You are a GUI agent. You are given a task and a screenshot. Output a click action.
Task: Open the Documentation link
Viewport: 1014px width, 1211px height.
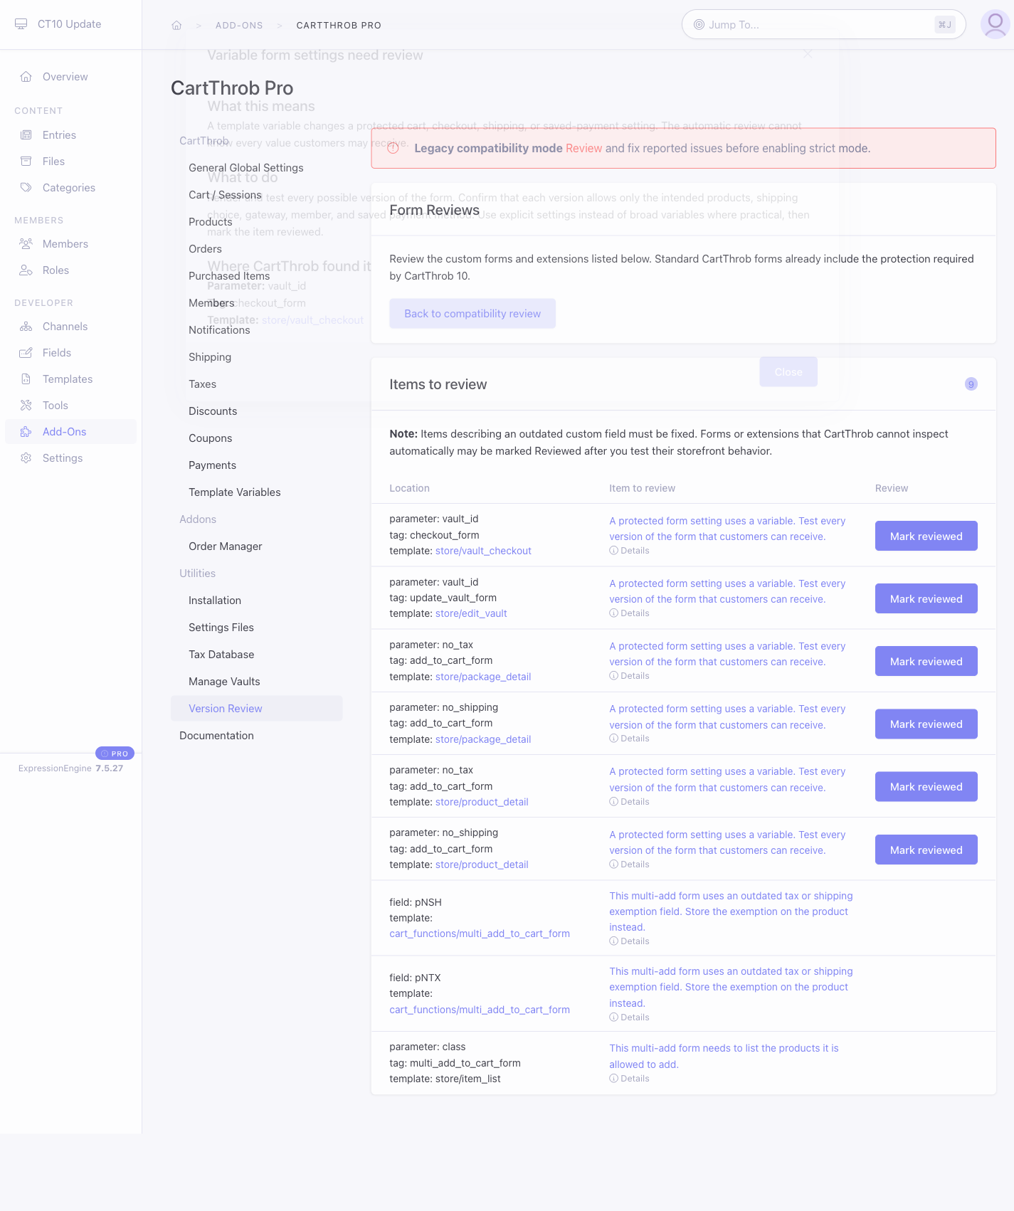[x=216, y=736]
